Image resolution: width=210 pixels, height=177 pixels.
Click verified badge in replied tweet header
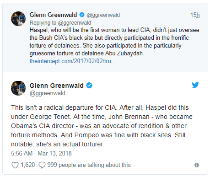[x=82, y=15]
